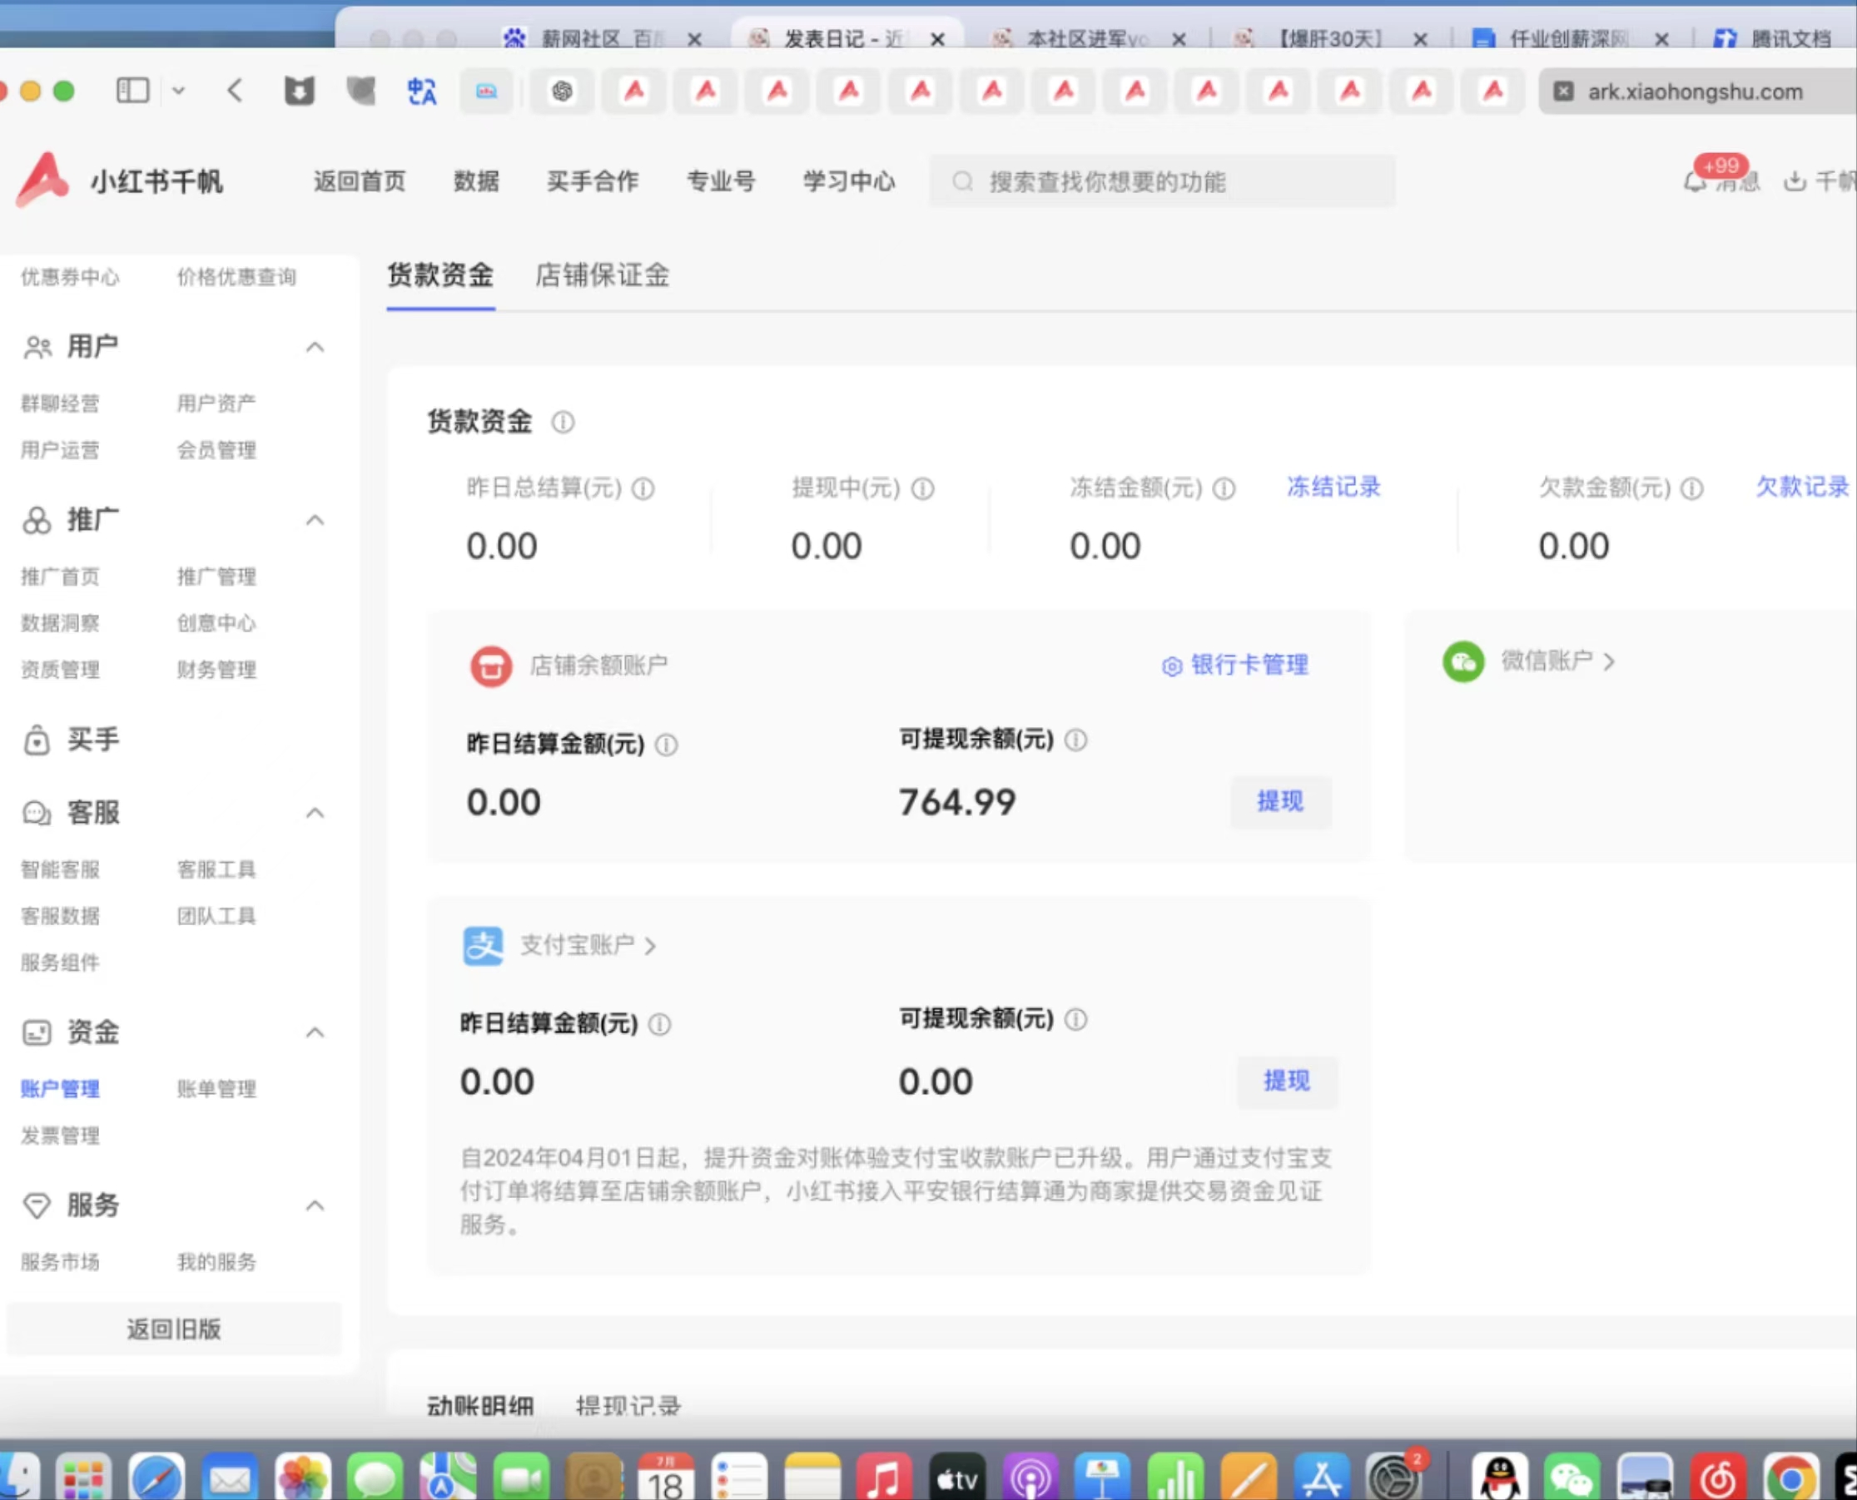Click info icon next to 昨日总结算(元)
Image resolution: width=1857 pixels, height=1500 pixels.
tap(643, 488)
